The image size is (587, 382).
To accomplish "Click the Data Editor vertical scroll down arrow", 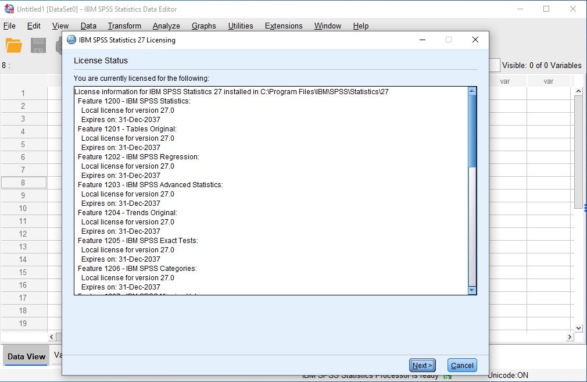I will pyautogui.click(x=578, y=328).
